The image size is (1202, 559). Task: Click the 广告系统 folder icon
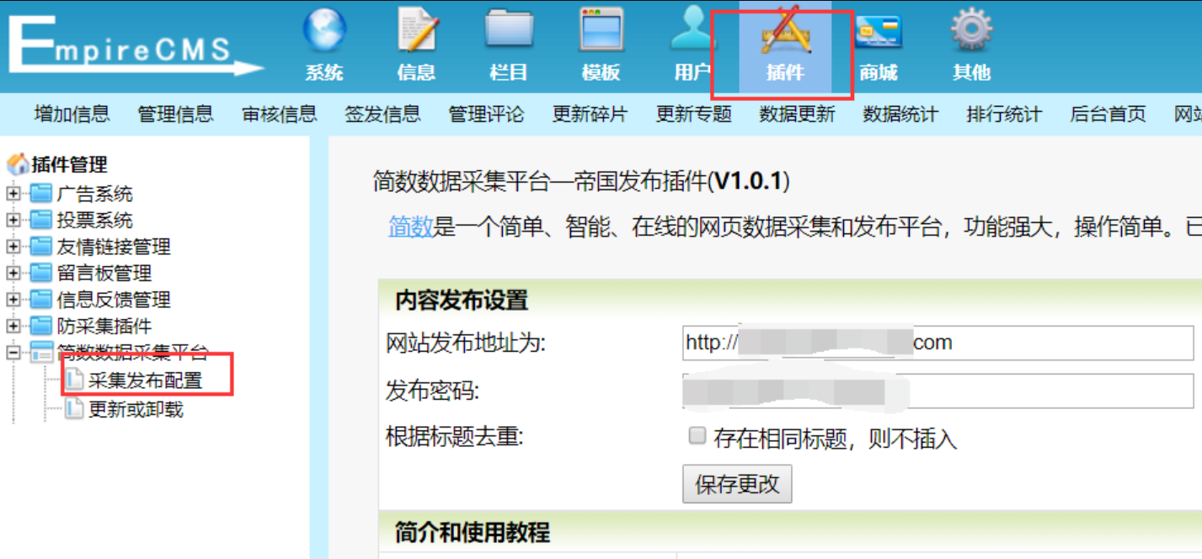pyautogui.click(x=41, y=194)
